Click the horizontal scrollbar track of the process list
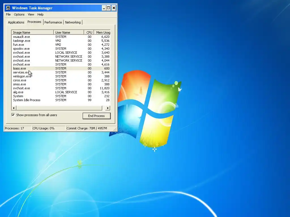Screen dimensions: 290x217 [x=59, y=108]
